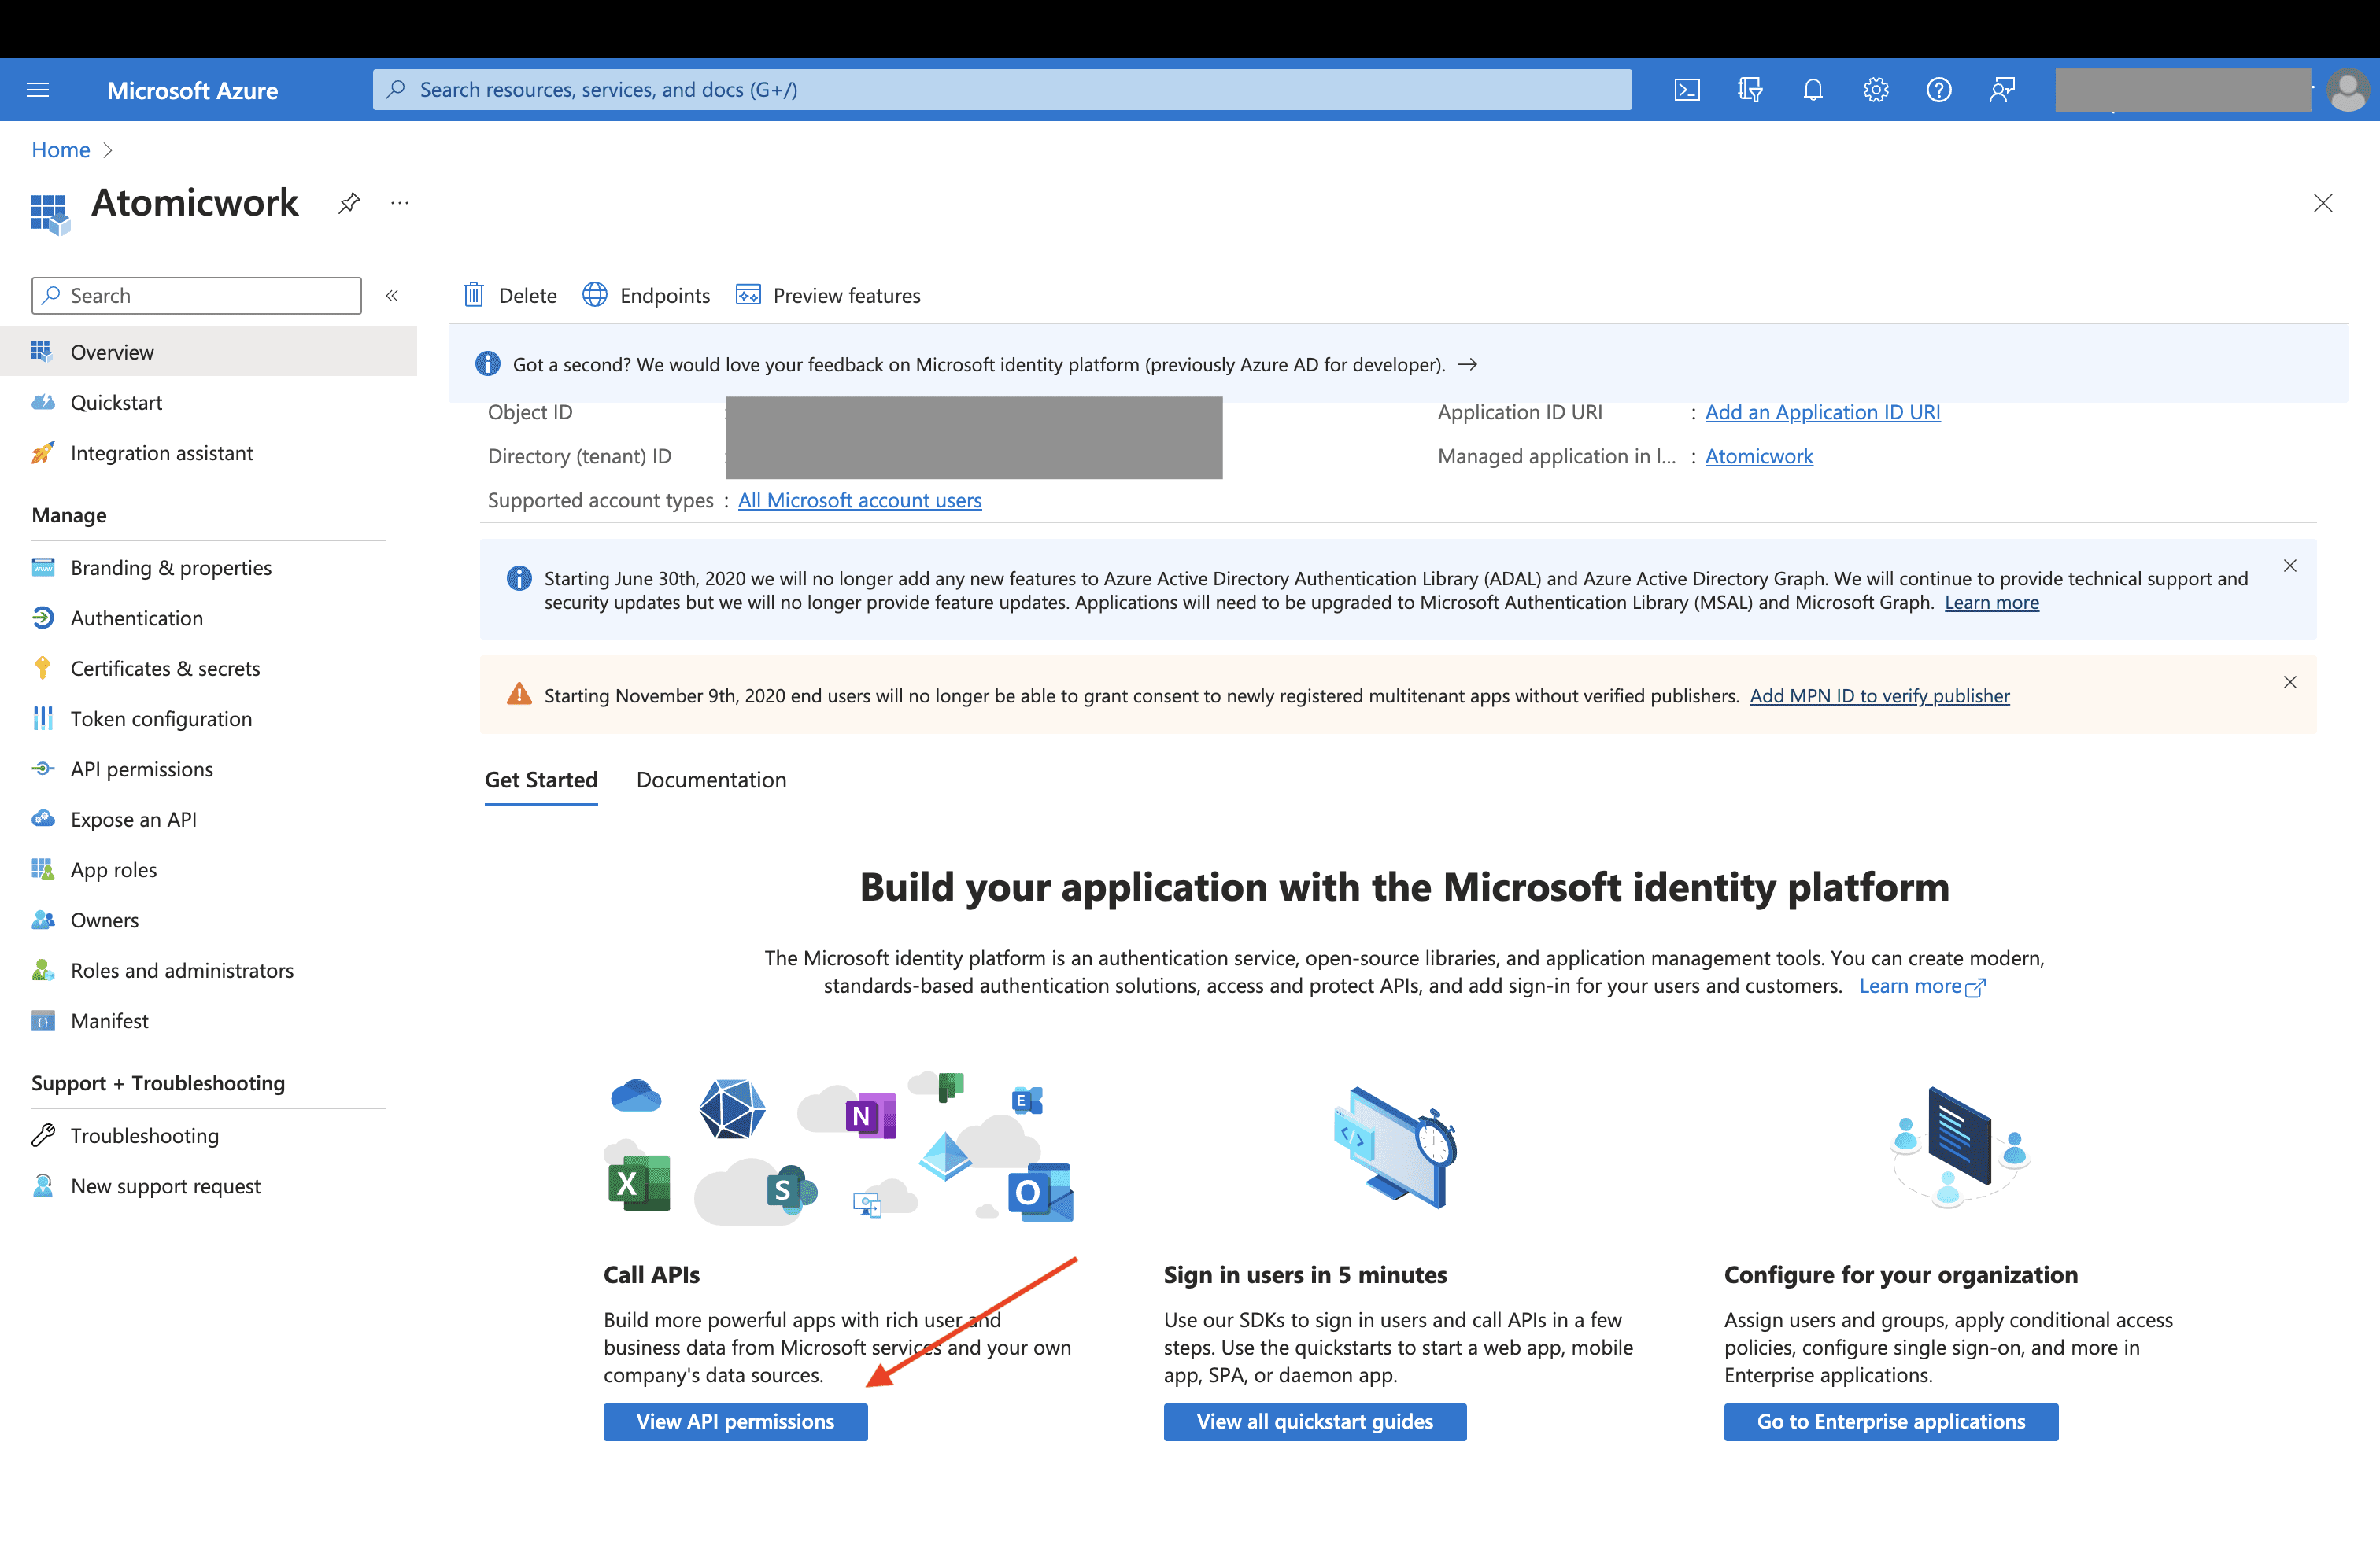Click the Call APIs heading
The image size is (2380, 1545).
click(652, 1274)
